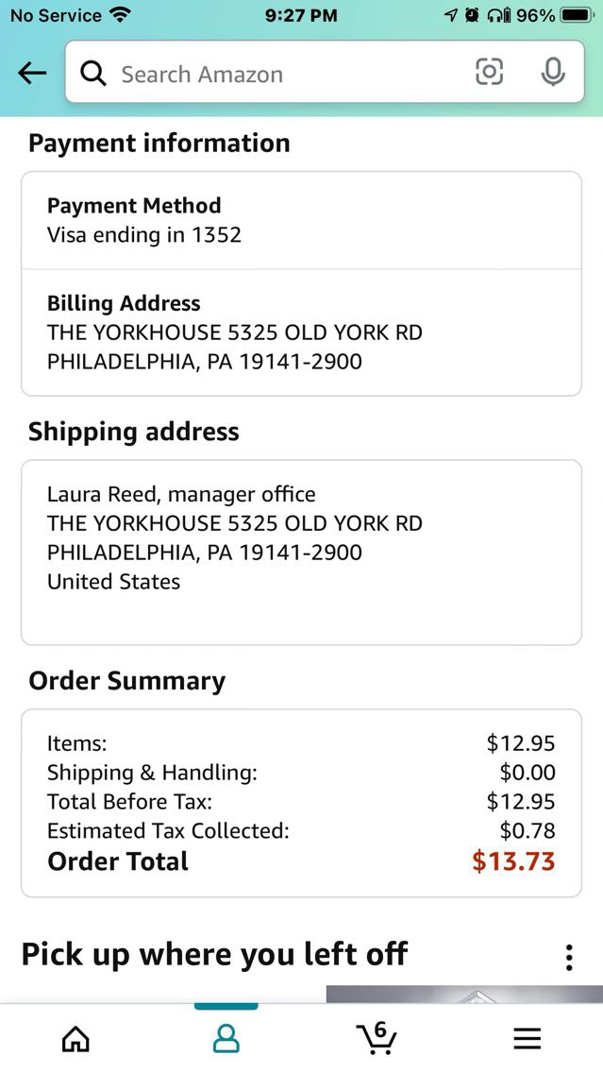
Task: Tap the microphone voice search icon
Action: click(553, 73)
